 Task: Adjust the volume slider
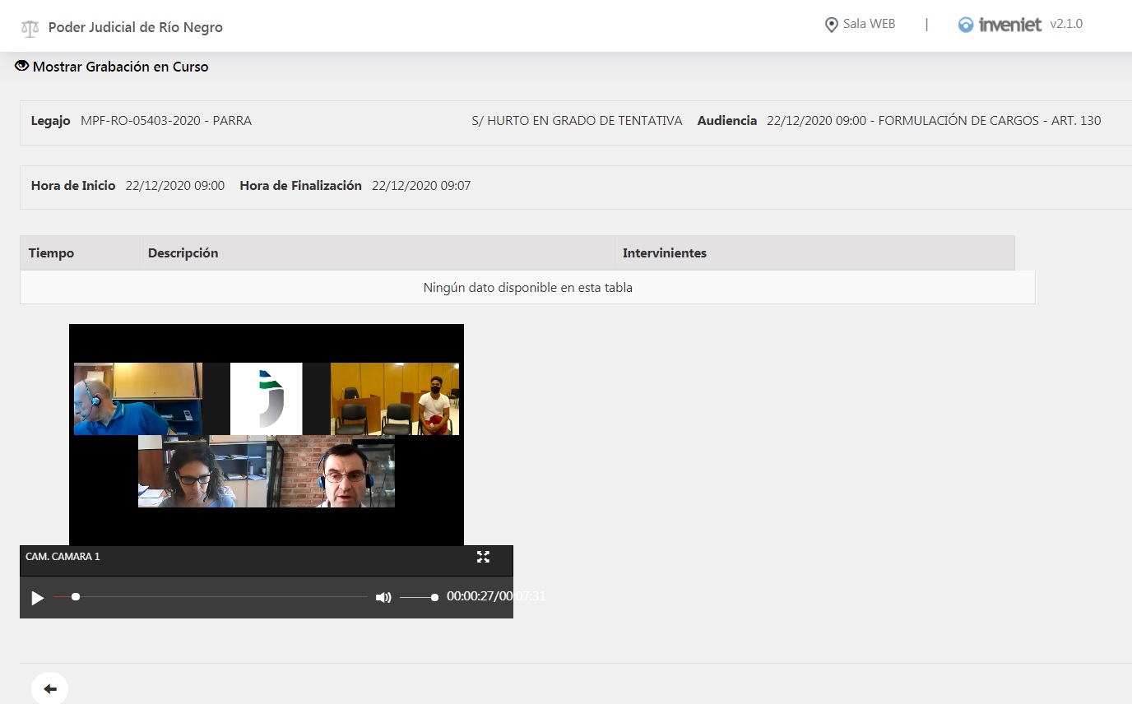coord(419,598)
